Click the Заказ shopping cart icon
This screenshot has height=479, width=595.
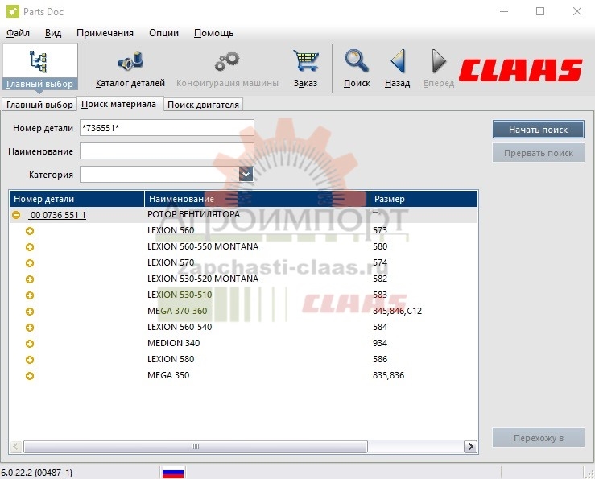tap(305, 68)
